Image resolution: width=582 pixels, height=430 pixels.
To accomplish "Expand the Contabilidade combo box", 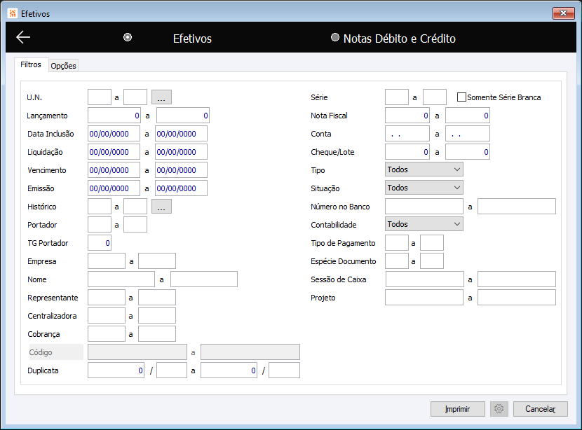I will (x=424, y=224).
